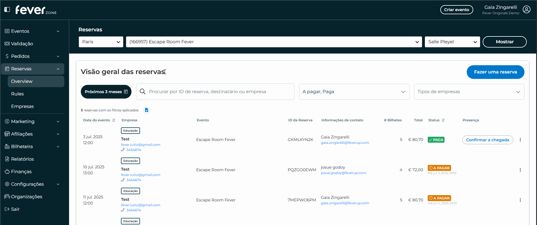537x225 pixels.
Task: Open josue.godoy@feverup.com email link
Action: tap(343, 173)
